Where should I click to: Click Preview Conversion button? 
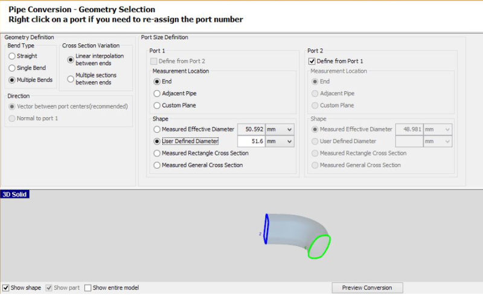pyautogui.click(x=367, y=288)
